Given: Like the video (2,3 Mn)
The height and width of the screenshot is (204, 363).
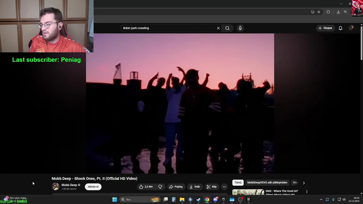Looking at the screenshot, I should 146,187.
